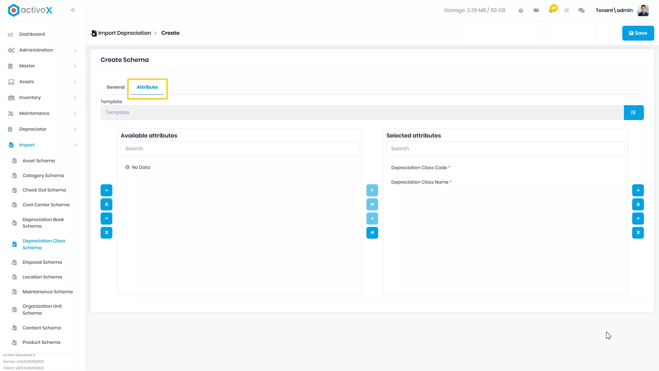Expand the Assets menu
The image size is (659, 371).
pos(43,82)
